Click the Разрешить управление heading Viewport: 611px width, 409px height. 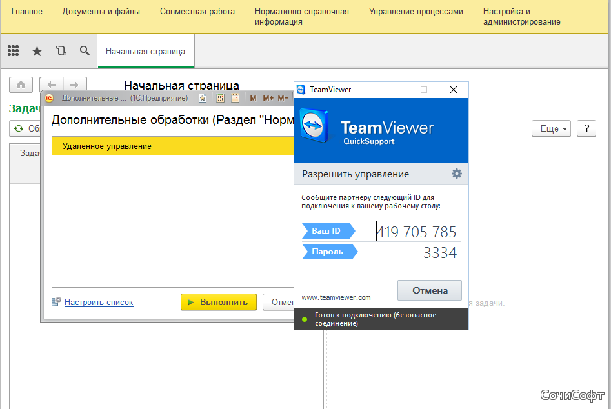pyautogui.click(x=356, y=174)
